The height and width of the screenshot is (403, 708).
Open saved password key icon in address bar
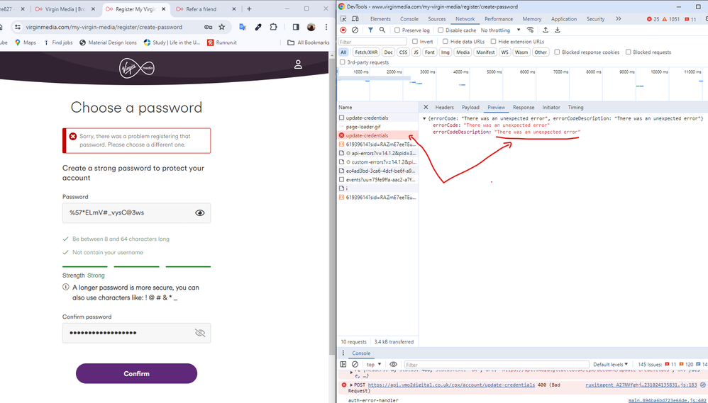click(208, 27)
